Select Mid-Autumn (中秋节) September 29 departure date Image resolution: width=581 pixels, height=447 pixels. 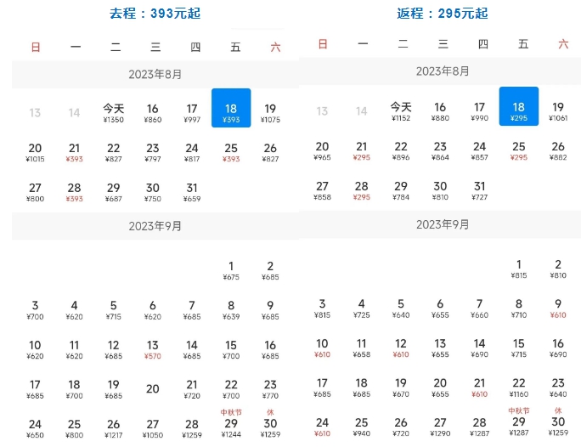[x=231, y=427]
